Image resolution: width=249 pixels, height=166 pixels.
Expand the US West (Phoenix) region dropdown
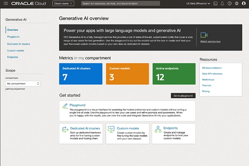click(198, 3)
